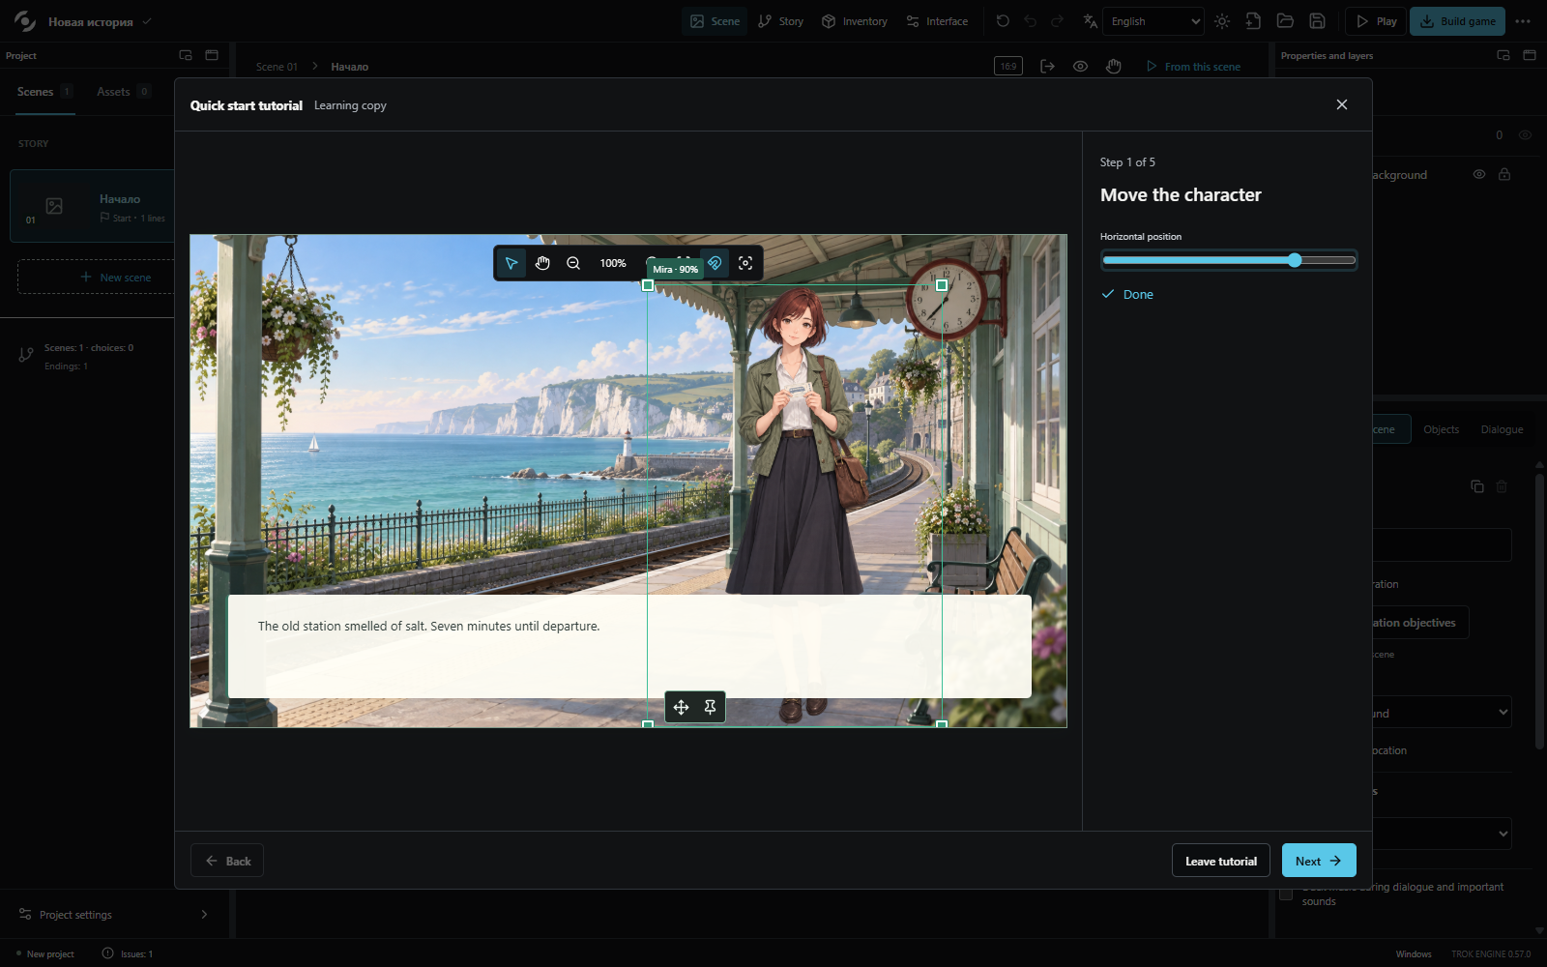Click the float panel icon in Project header
The height and width of the screenshot is (967, 1547).
pos(186,55)
